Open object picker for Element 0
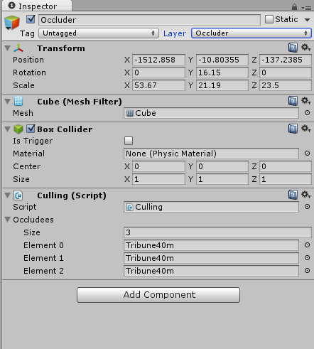Image resolution: width=314 pixels, height=349 pixels. point(307,245)
